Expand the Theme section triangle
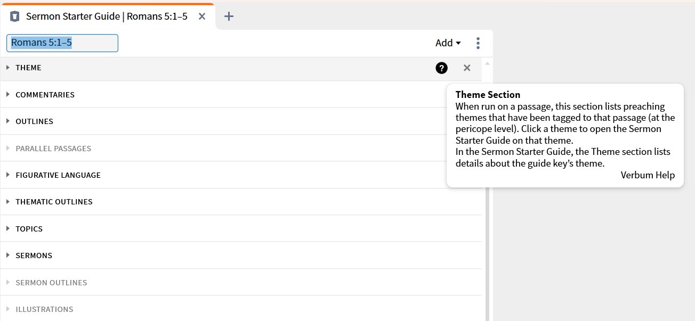The width and height of the screenshot is (695, 321). [x=8, y=68]
